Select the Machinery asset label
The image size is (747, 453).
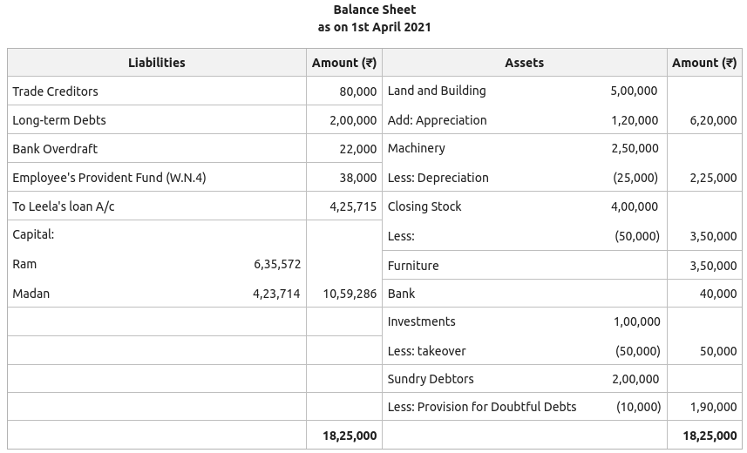click(416, 148)
